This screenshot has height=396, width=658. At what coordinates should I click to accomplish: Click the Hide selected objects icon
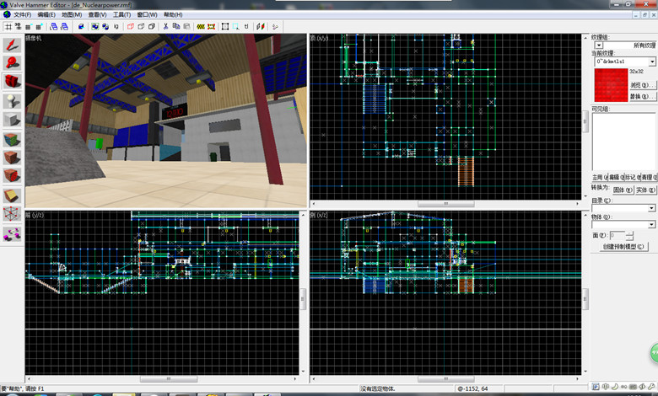click(131, 27)
